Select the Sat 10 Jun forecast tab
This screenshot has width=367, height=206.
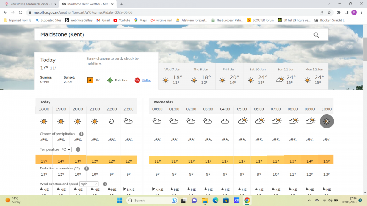coord(258,76)
